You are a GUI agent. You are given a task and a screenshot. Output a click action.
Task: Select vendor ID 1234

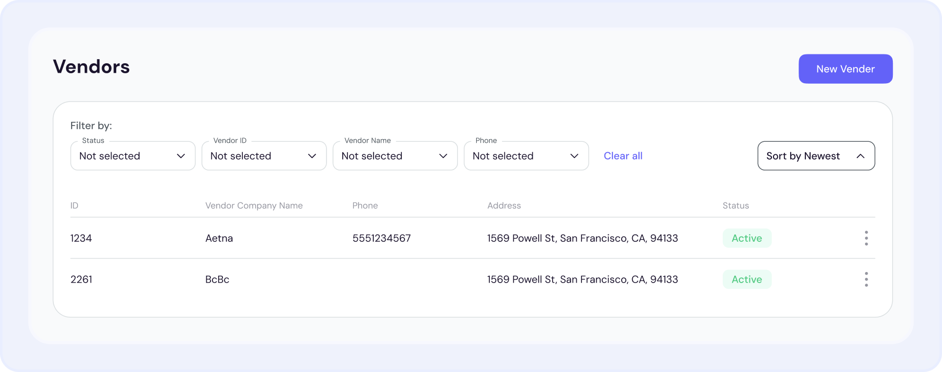click(x=81, y=238)
